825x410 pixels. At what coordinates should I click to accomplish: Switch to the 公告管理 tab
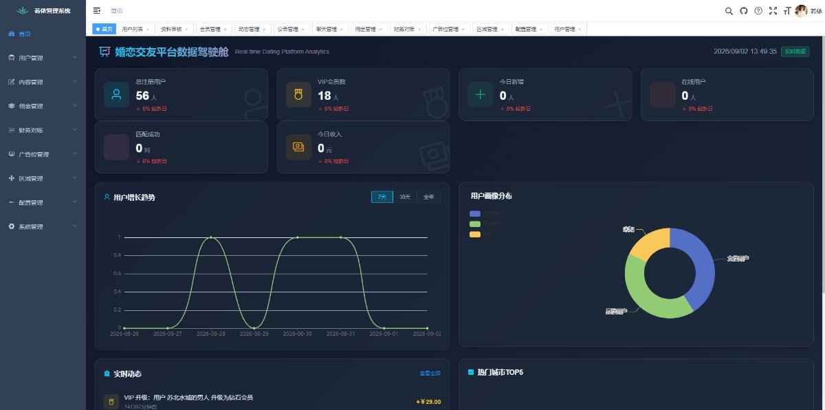click(291, 29)
